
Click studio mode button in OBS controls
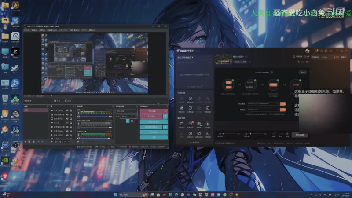(154, 132)
